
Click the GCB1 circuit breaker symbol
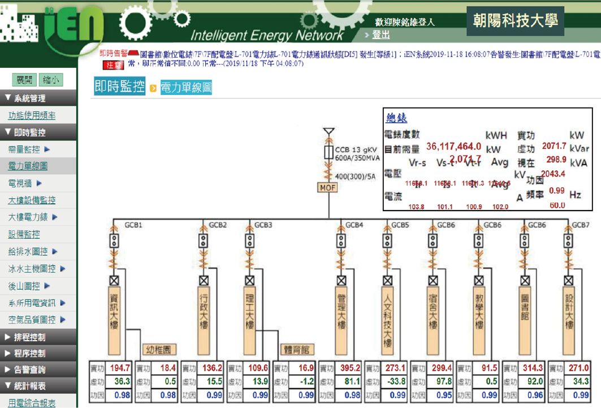point(114,241)
